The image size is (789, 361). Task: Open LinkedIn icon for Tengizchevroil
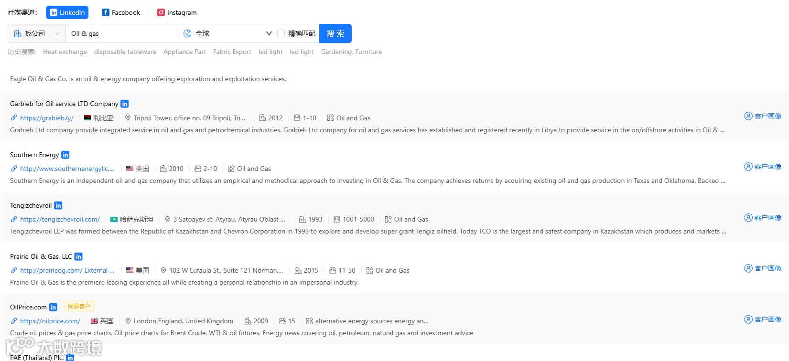coord(58,205)
